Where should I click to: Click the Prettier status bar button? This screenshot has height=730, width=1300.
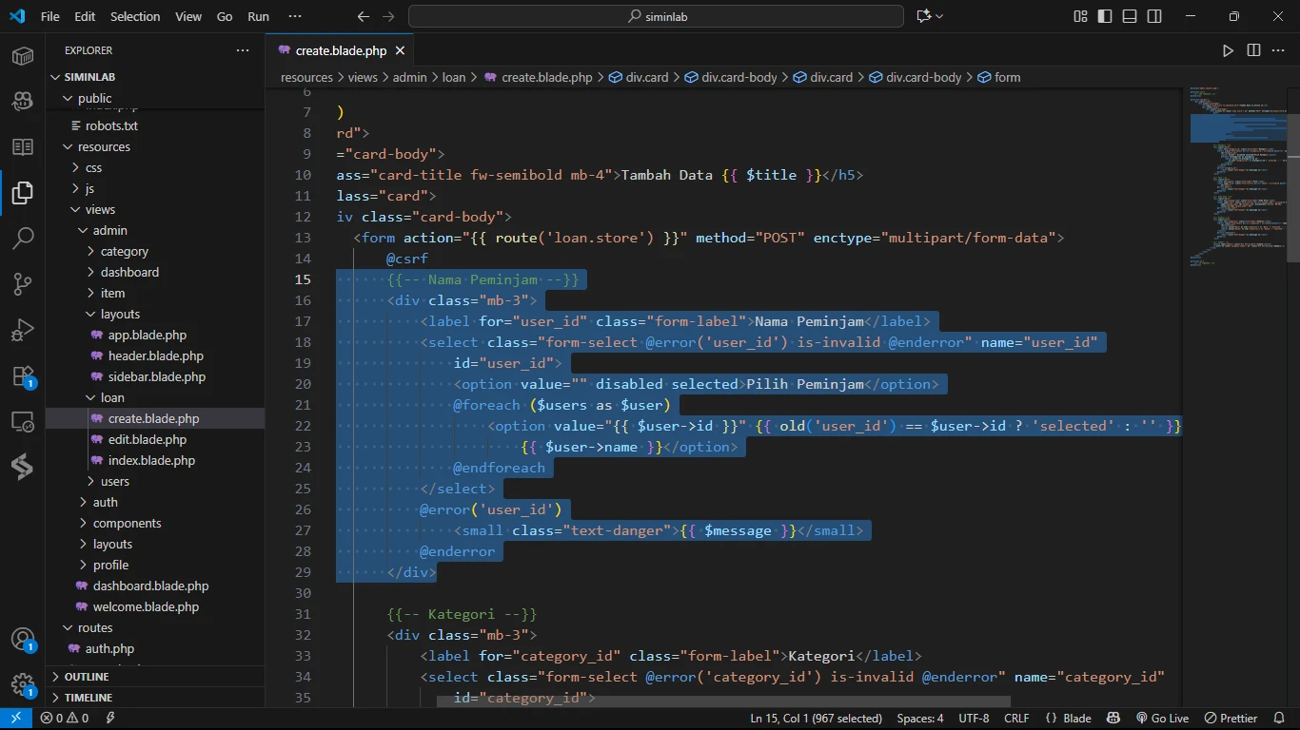[x=1231, y=719]
